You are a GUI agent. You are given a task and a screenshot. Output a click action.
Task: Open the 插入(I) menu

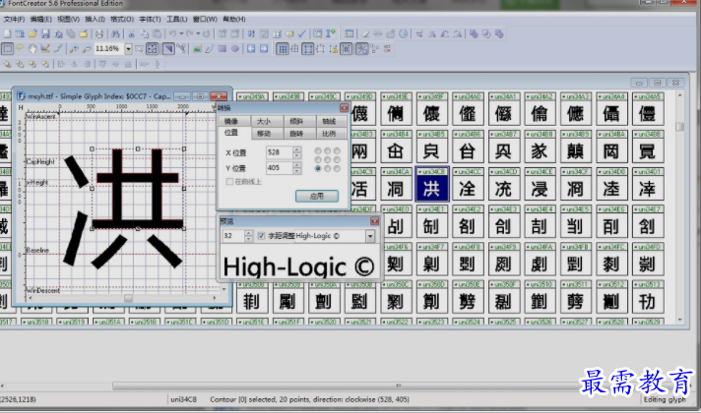click(95, 20)
